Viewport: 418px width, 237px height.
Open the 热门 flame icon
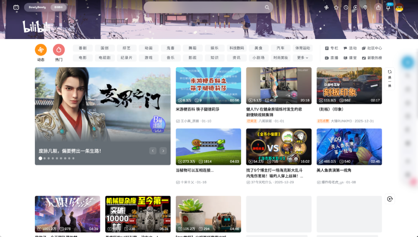click(x=59, y=50)
